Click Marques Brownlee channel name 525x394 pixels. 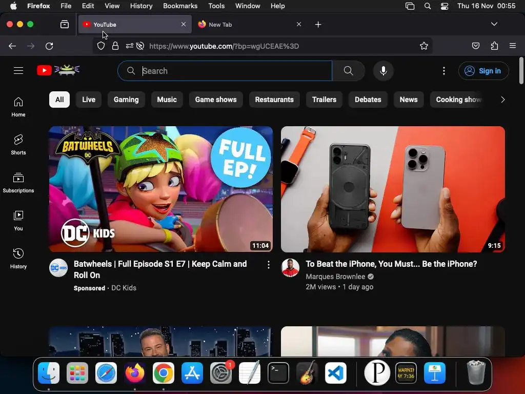pyautogui.click(x=335, y=277)
